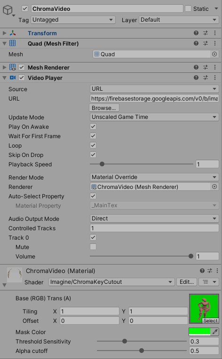
Task: Click the Threshold Sensitivity slider handle
Action: [x=125, y=341]
